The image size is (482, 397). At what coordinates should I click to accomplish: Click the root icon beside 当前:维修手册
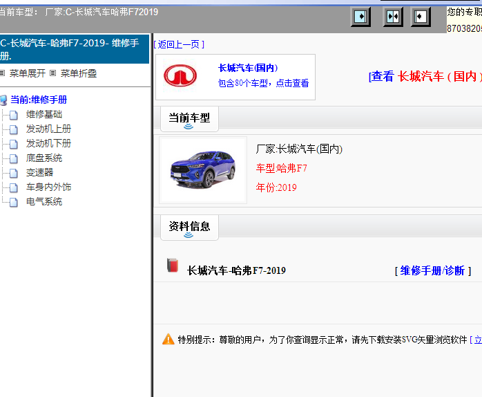tap(3, 100)
